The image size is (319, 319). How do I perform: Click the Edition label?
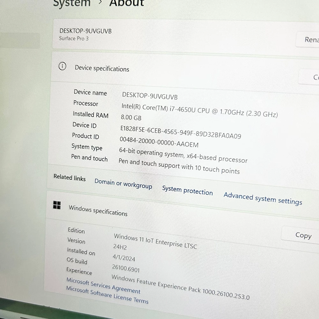[76, 230]
